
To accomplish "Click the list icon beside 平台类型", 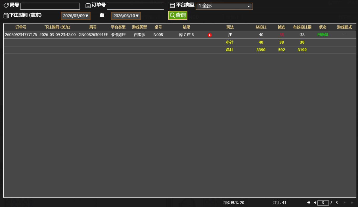I will 172,5.
